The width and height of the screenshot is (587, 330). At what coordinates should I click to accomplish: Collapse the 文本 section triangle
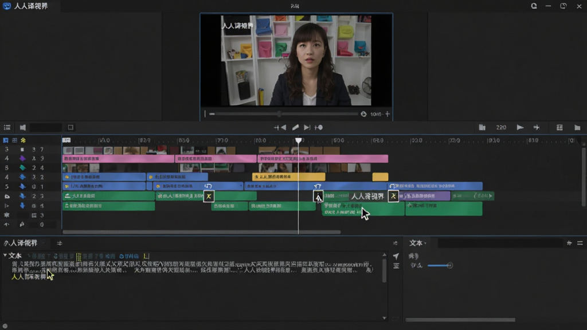point(5,256)
